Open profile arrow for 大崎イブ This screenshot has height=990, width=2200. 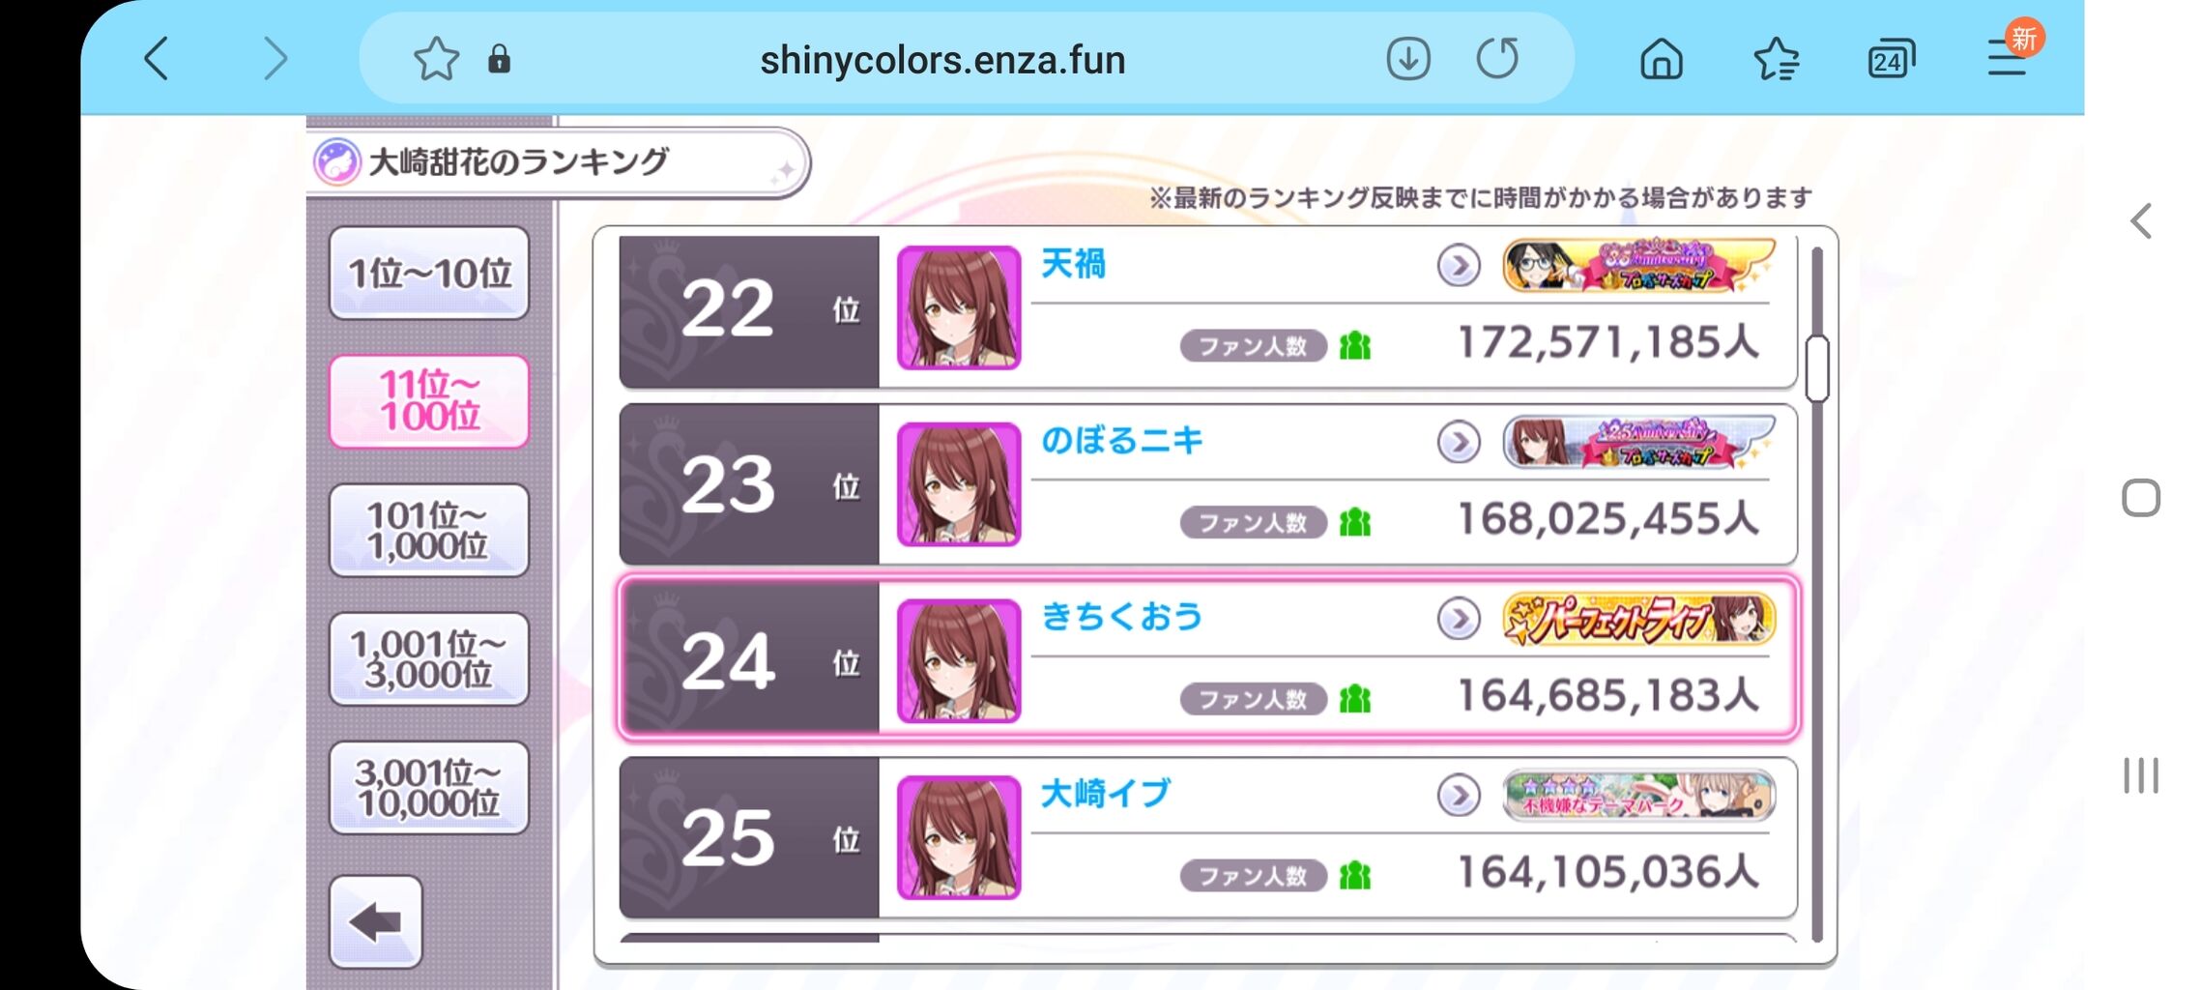(1459, 796)
